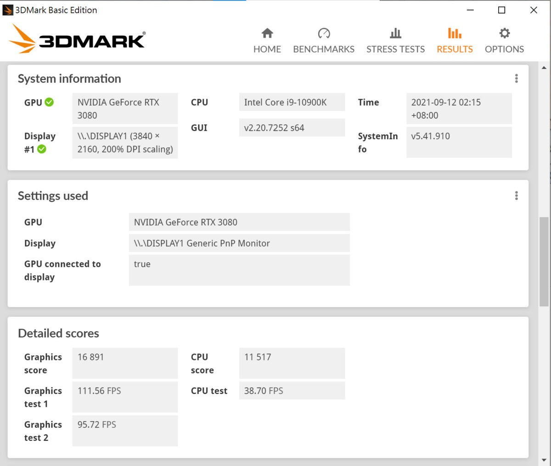
Task: Switch to Stress Tests tab
Action: [x=395, y=40]
